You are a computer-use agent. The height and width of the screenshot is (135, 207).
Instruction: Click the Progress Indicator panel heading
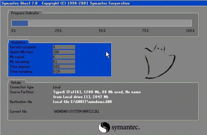[x=25, y=13]
